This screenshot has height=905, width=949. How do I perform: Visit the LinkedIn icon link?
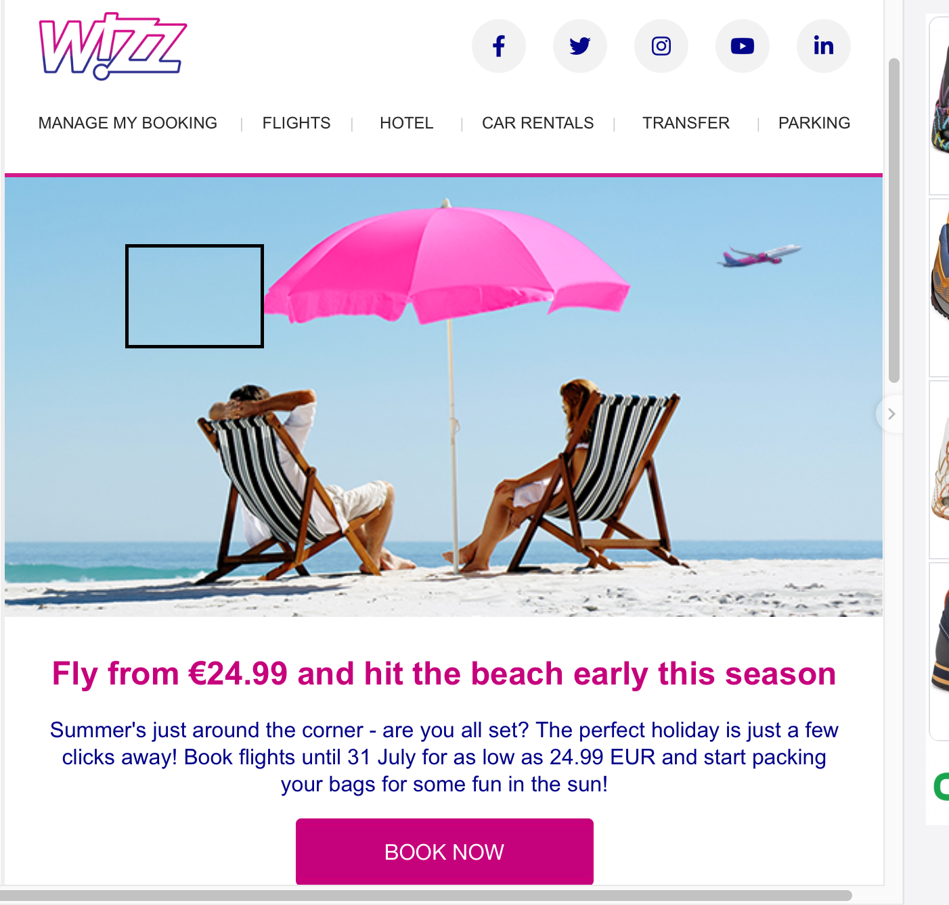(824, 46)
